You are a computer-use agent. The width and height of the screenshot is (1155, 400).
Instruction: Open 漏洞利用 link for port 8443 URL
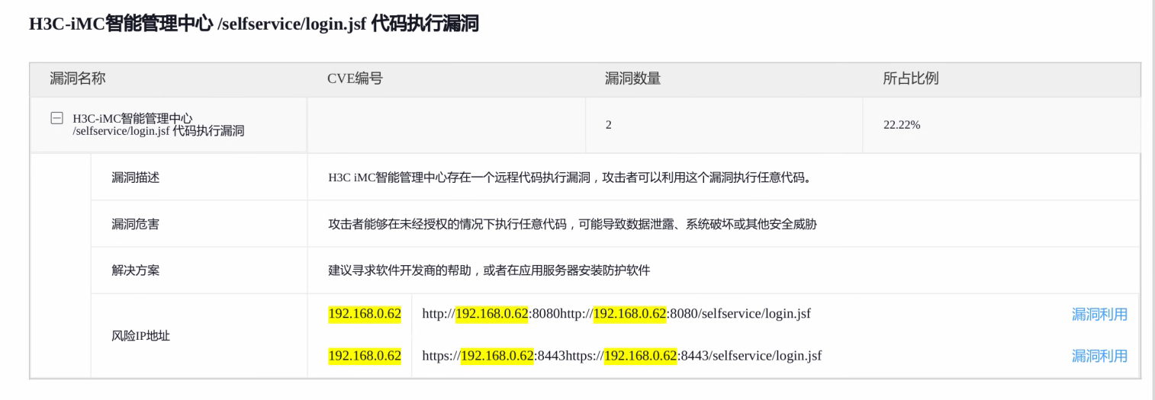(x=1099, y=355)
